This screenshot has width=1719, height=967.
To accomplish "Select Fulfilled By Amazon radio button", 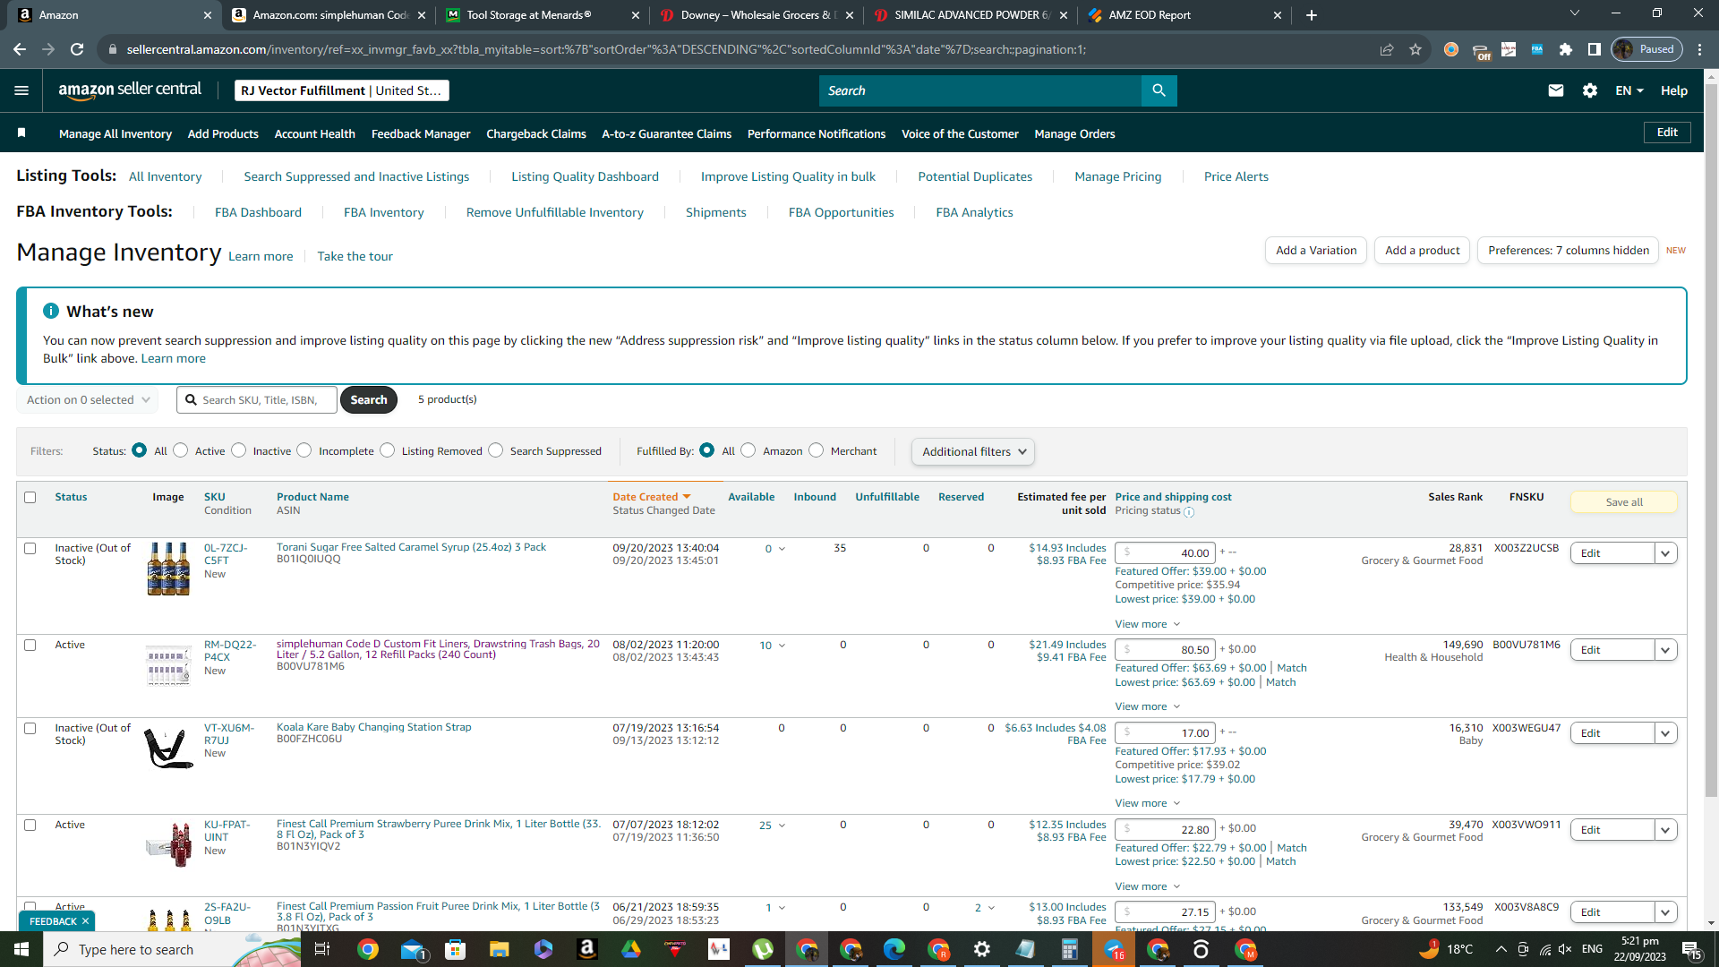I will click(748, 450).
